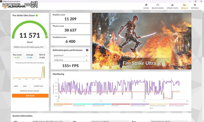Click the score gauge end knob

(47, 37)
